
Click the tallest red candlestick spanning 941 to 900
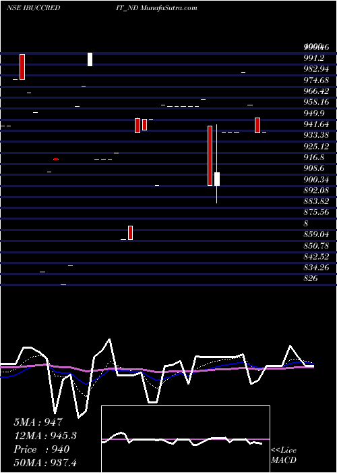coord(210,155)
